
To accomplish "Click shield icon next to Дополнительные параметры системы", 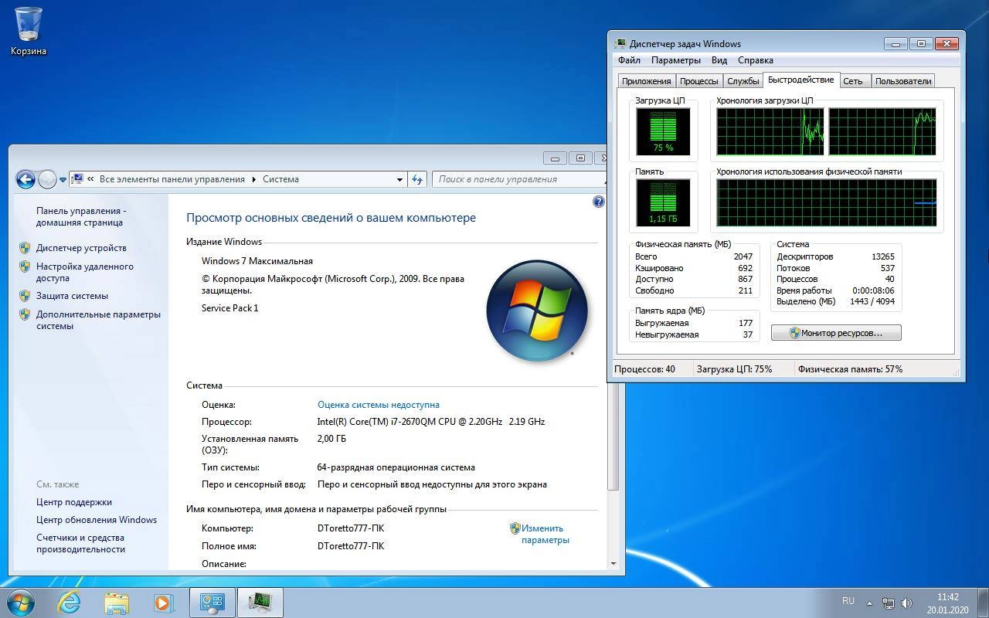I will pos(25,314).
